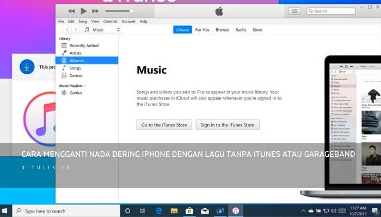Screen dimensions: 381x217
Task: Click the Apple logo in the display area
Action: point(219,11)
